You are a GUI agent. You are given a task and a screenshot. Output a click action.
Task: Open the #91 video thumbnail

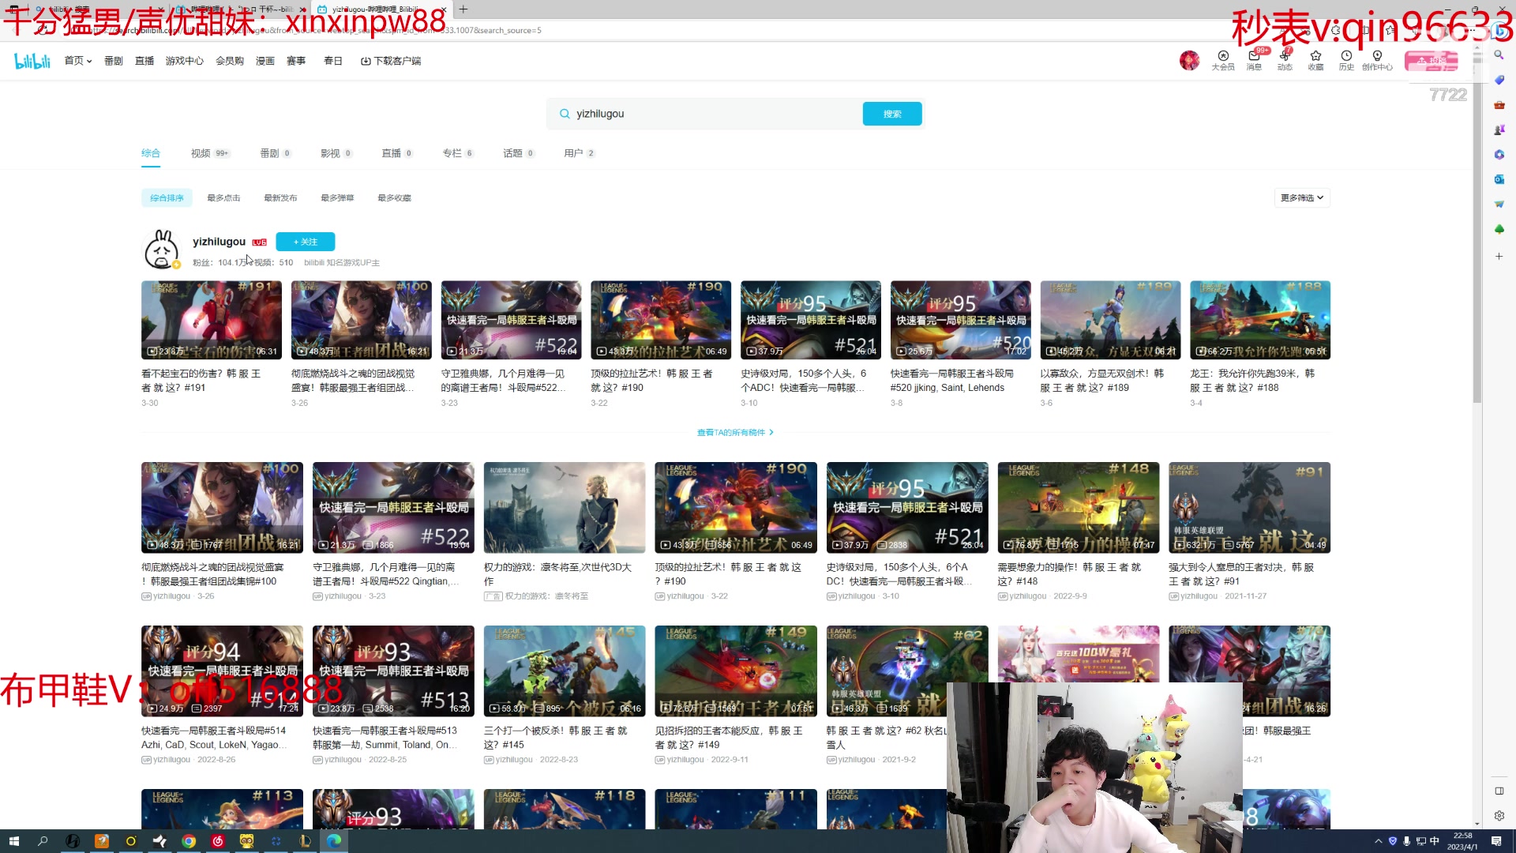(x=1250, y=508)
